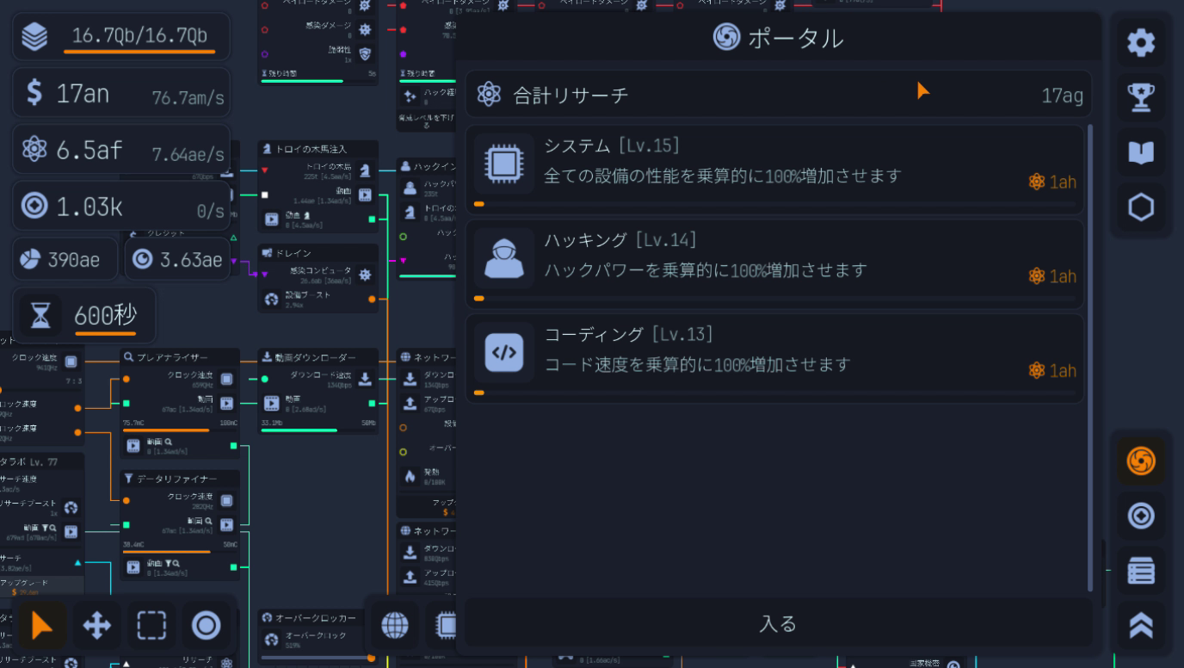This screenshot has width=1184, height=668.
Task: Click the 合計リサーチ header row
Action: point(776,94)
